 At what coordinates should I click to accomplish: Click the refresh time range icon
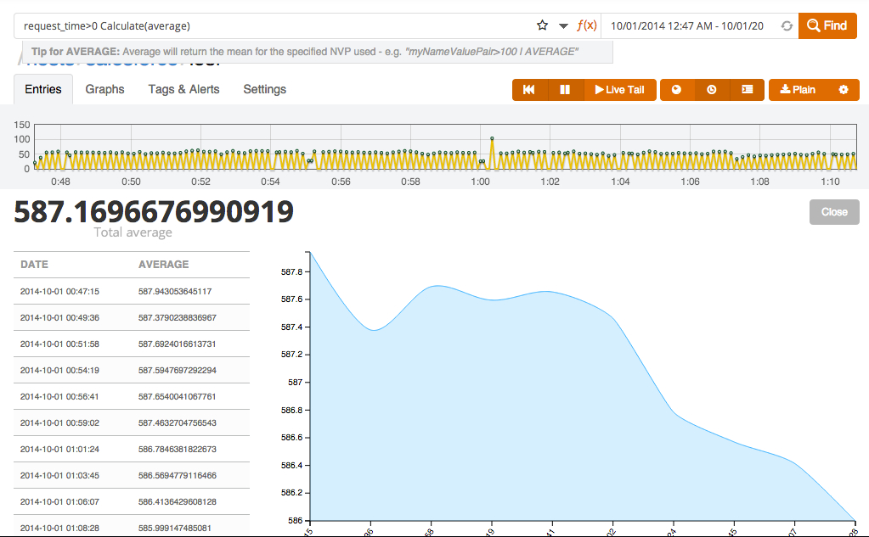click(x=787, y=25)
